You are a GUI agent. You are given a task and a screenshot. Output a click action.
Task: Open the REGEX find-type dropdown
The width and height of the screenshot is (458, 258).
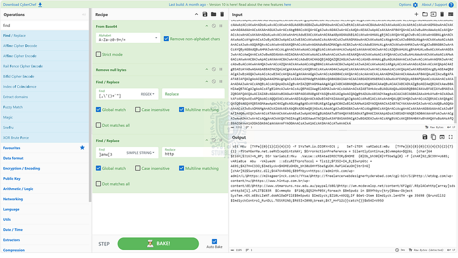(x=148, y=94)
